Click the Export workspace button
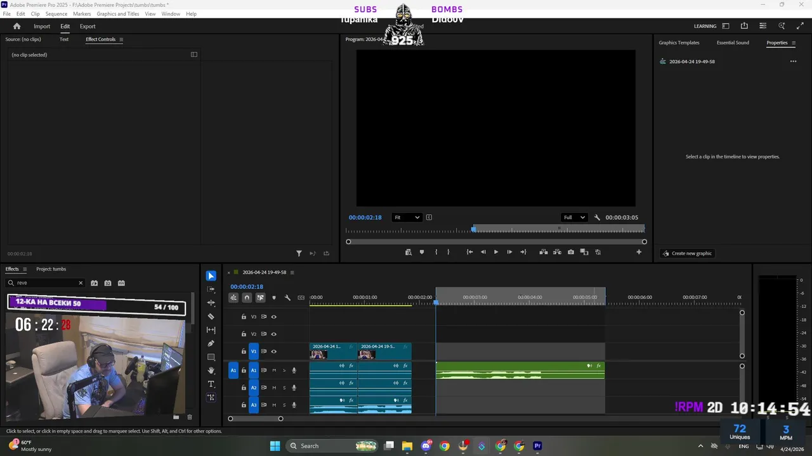Image resolution: width=812 pixels, height=456 pixels. [88, 27]
